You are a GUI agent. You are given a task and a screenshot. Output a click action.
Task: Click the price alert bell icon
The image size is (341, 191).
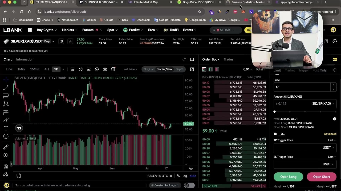184,59
